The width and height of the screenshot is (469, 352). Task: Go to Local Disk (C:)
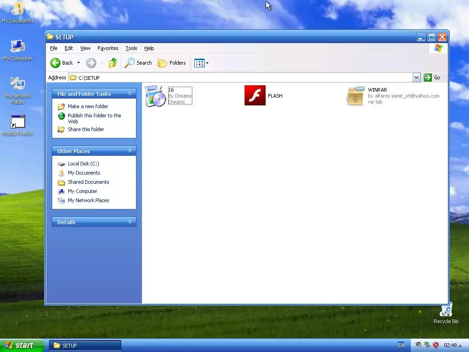point(83,164)
